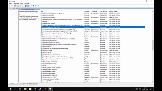Image resolution: width=162 pixels, height=91 pixels.
Task: Open the Вид menu
Action: coord(21,3)
